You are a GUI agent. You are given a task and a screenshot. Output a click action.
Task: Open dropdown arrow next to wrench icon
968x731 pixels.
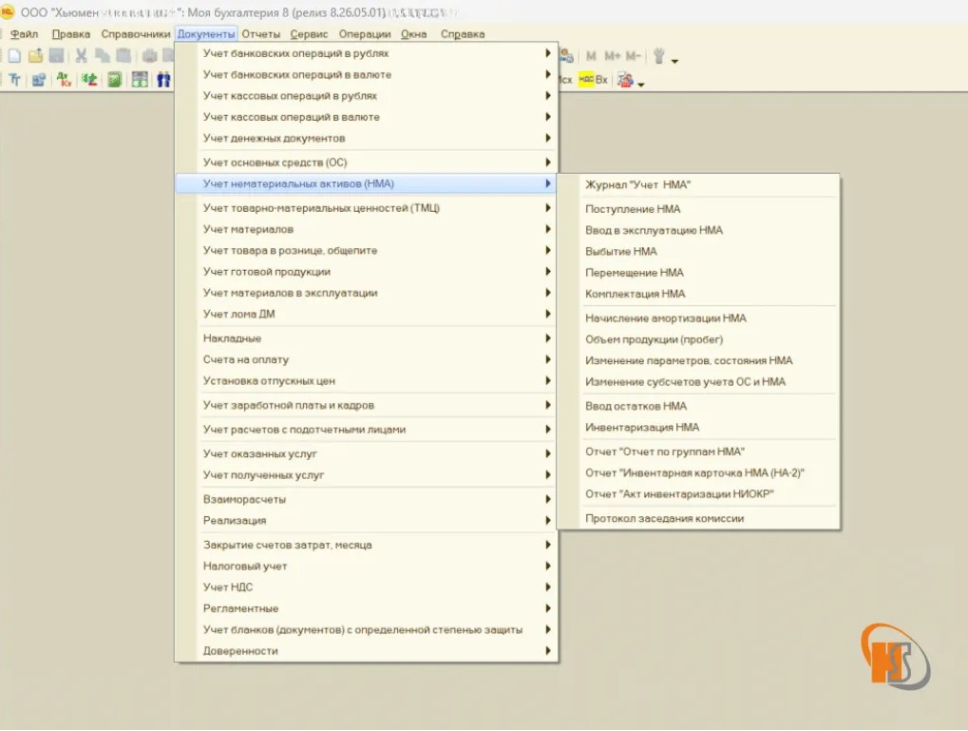pos(674,61)
